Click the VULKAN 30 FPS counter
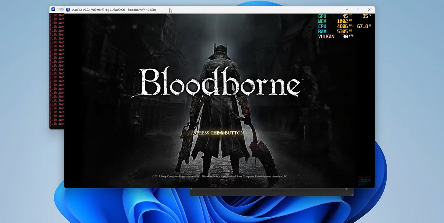444x223 pixels. pyautogui.click(x=336, y=37)
